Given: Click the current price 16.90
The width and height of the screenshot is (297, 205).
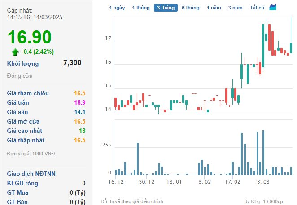Looking at the screenshot, I should (30, 38).
